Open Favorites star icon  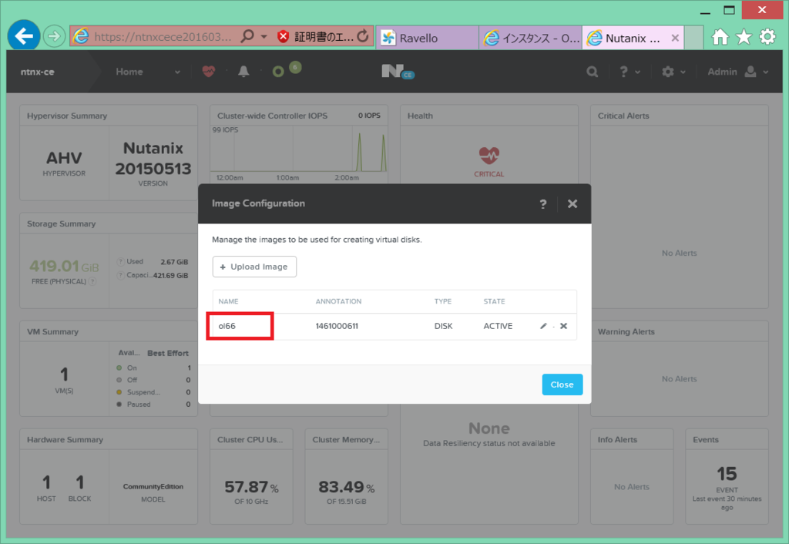tap(744, 37)
